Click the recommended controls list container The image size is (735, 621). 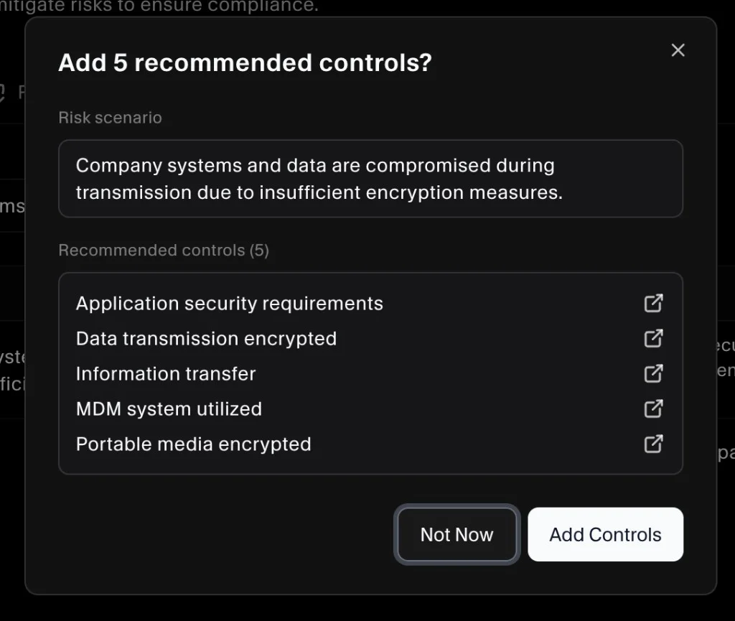pyautogui.click(x=371, y=373)
